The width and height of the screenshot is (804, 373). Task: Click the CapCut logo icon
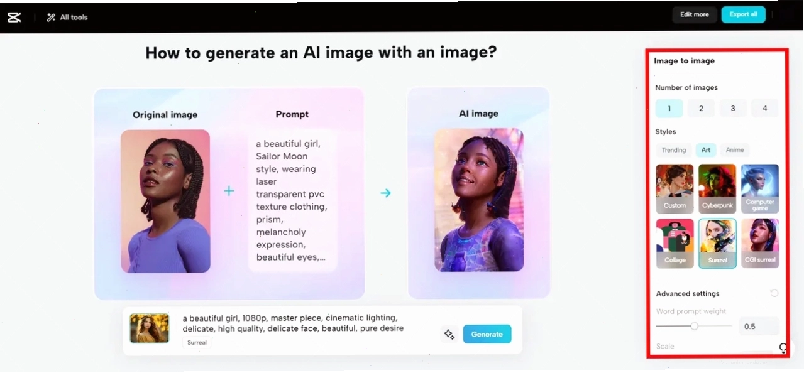[x=14, y=18]
